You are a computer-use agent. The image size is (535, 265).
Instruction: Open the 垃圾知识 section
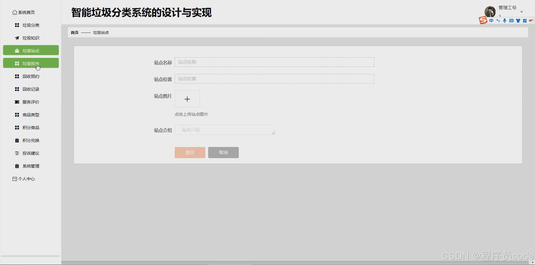click(x=31, y=38)
